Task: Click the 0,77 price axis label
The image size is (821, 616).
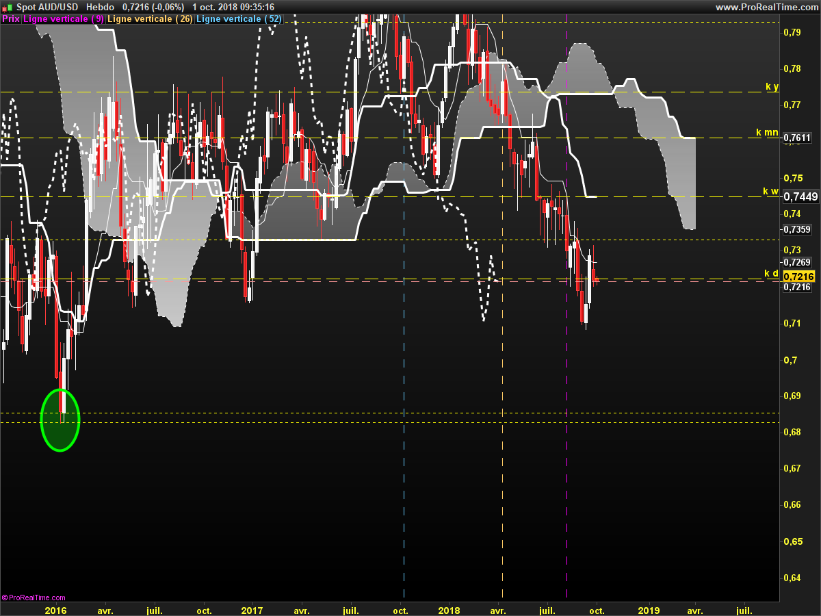Action: 793,105
